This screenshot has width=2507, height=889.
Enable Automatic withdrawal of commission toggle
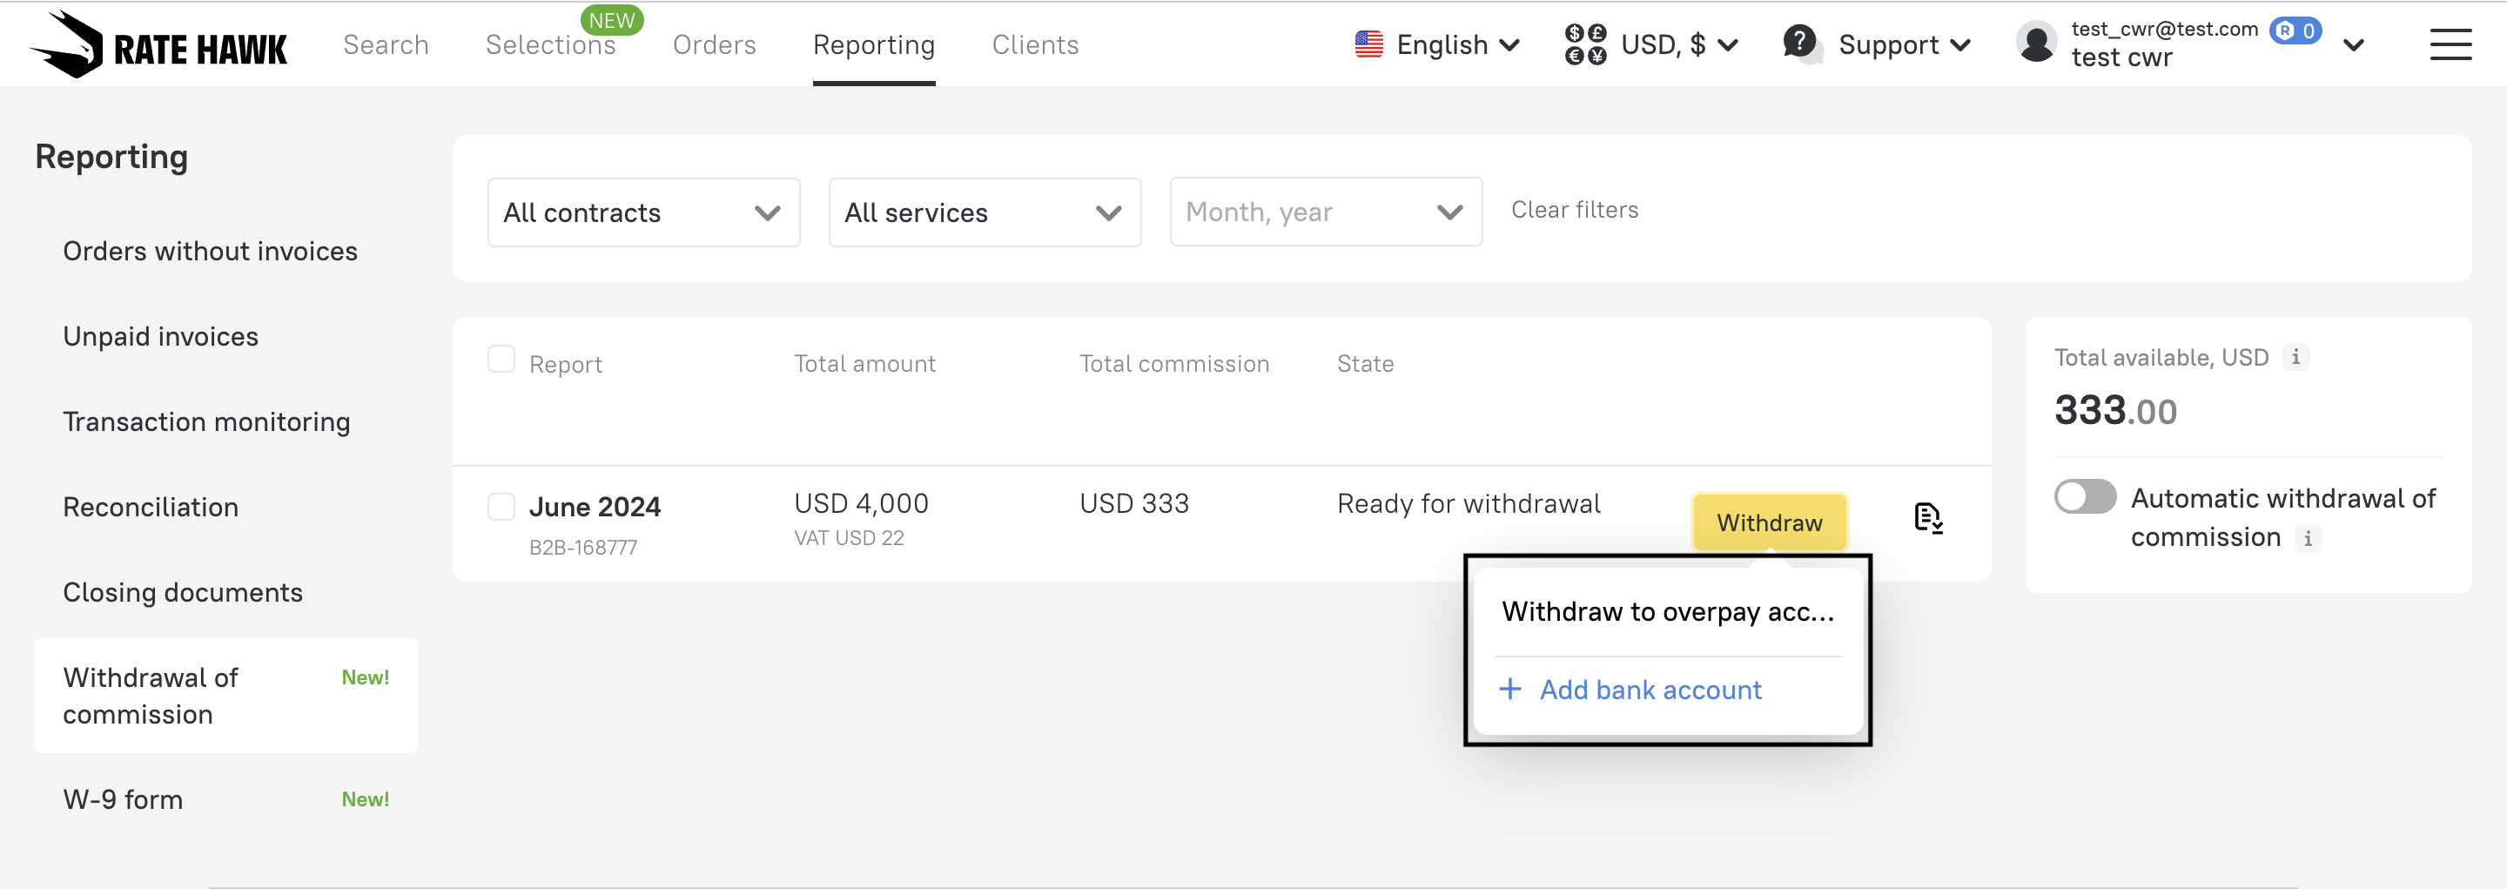(x=2085, y=496)
